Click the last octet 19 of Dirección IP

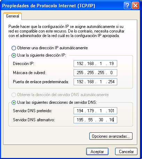point(111,64)
